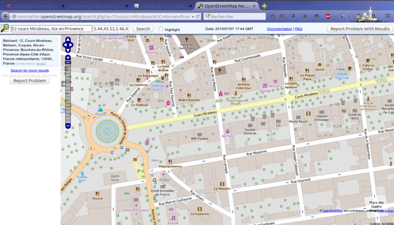Pan the map up with the arrow

coord(68,39)
